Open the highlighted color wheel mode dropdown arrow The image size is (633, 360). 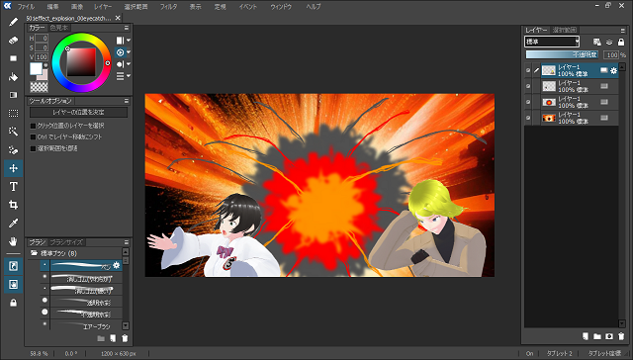[x=129, y=52]
